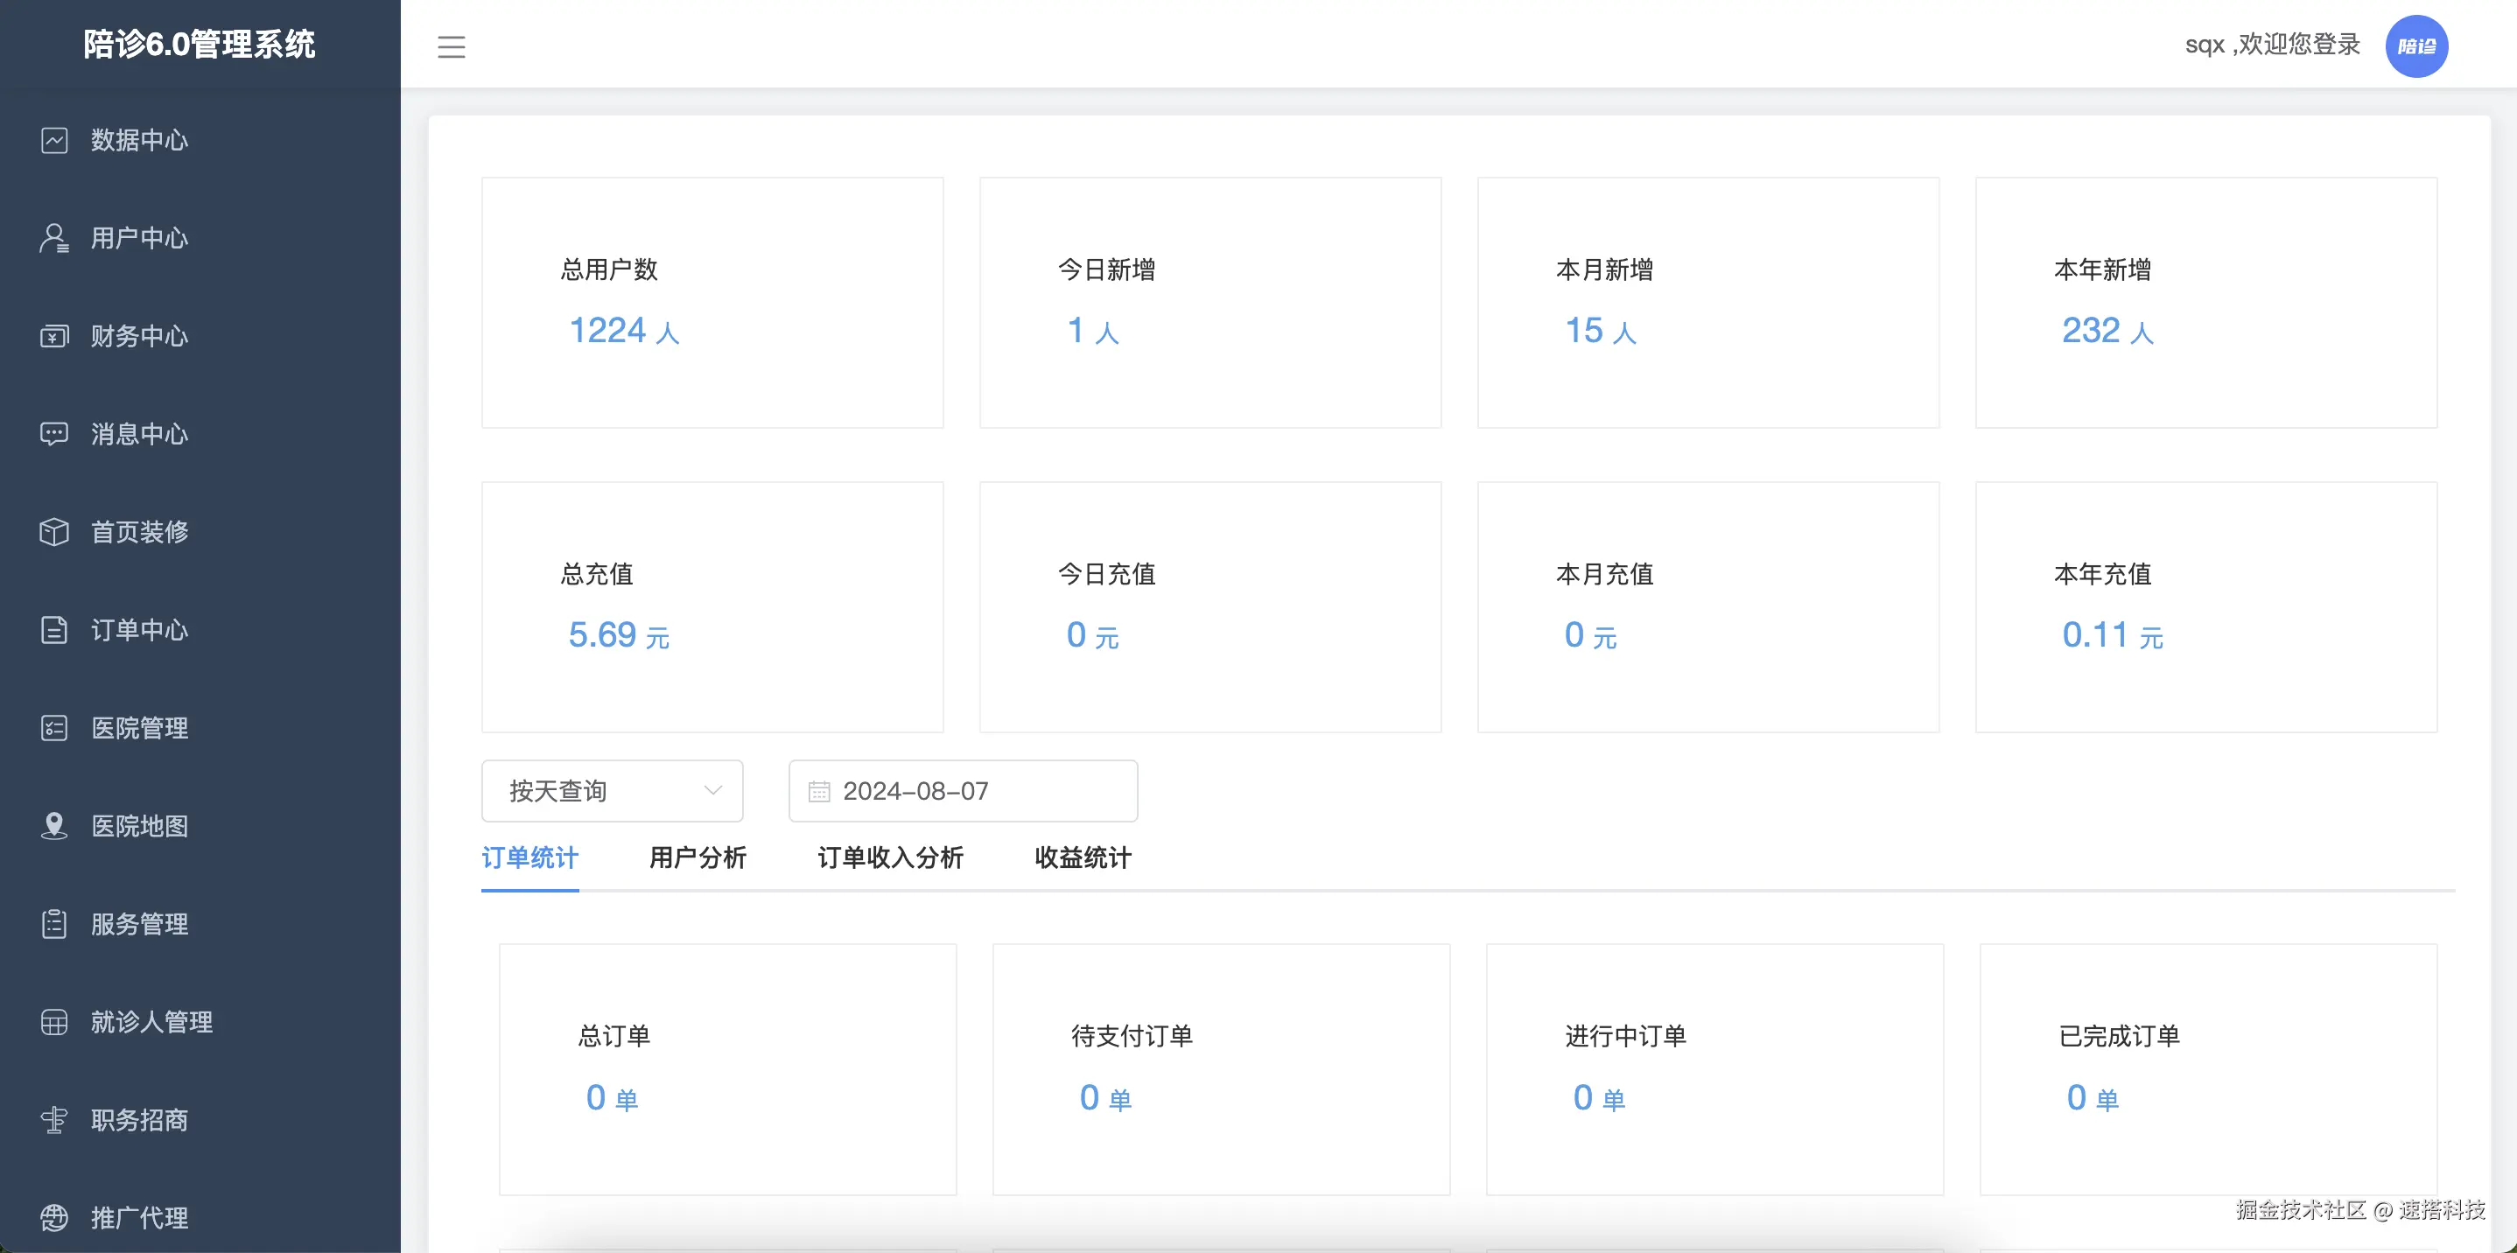Open 订单中心 via its sidebar icon

pos(53,630)
